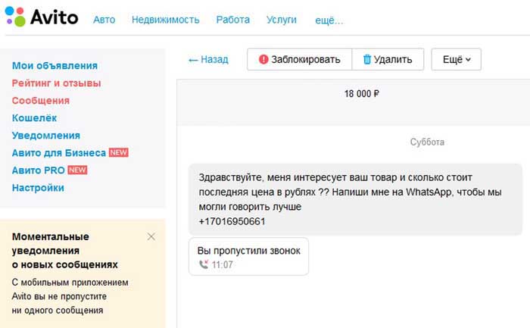This screenshot has width=530, height=328.
Task: Click the WhatsApp request message bubble
Action: (355, 199)
